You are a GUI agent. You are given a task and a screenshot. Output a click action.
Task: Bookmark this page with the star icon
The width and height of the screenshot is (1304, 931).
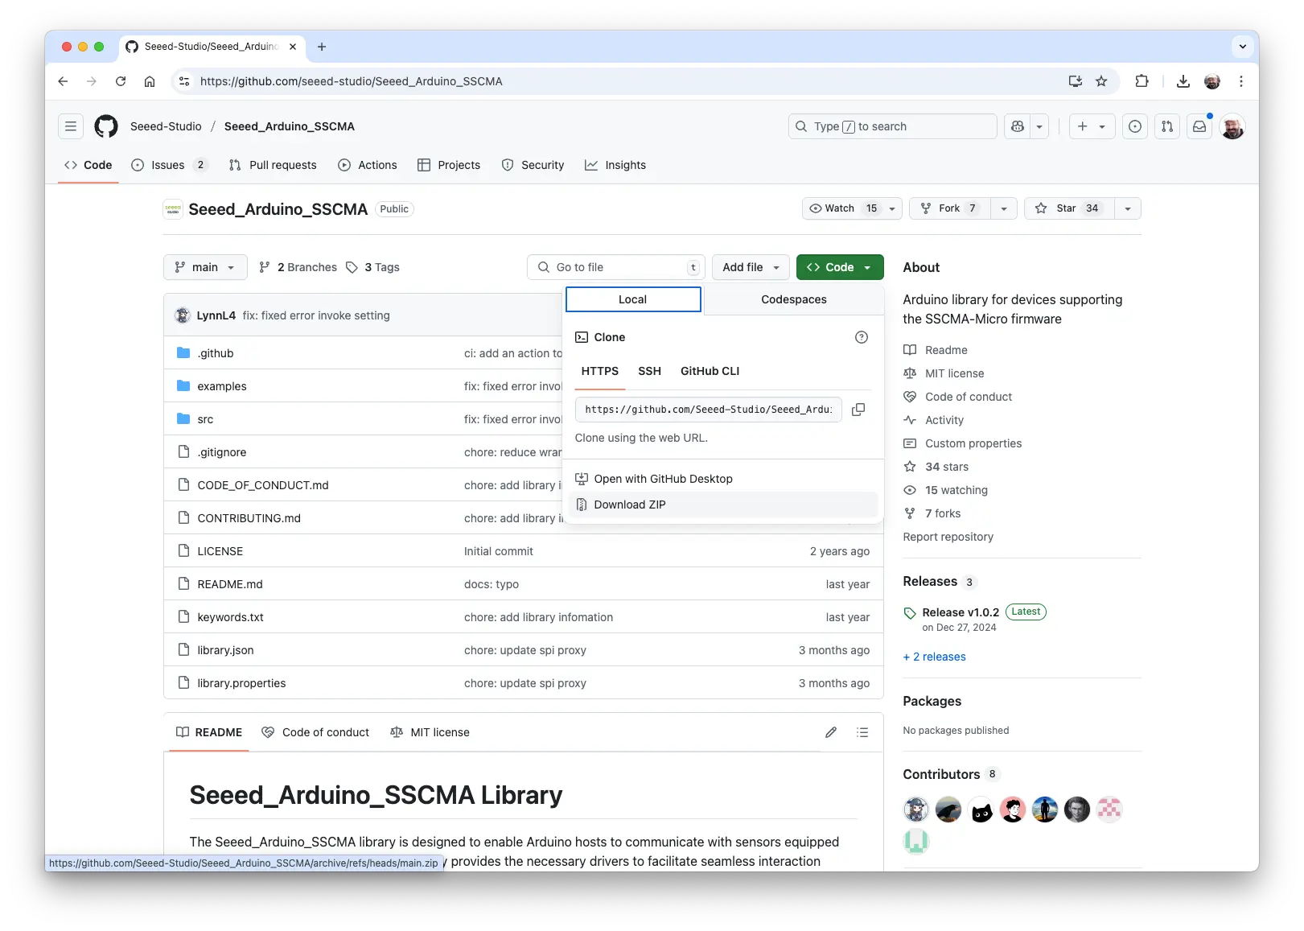tap(1101, 81)
